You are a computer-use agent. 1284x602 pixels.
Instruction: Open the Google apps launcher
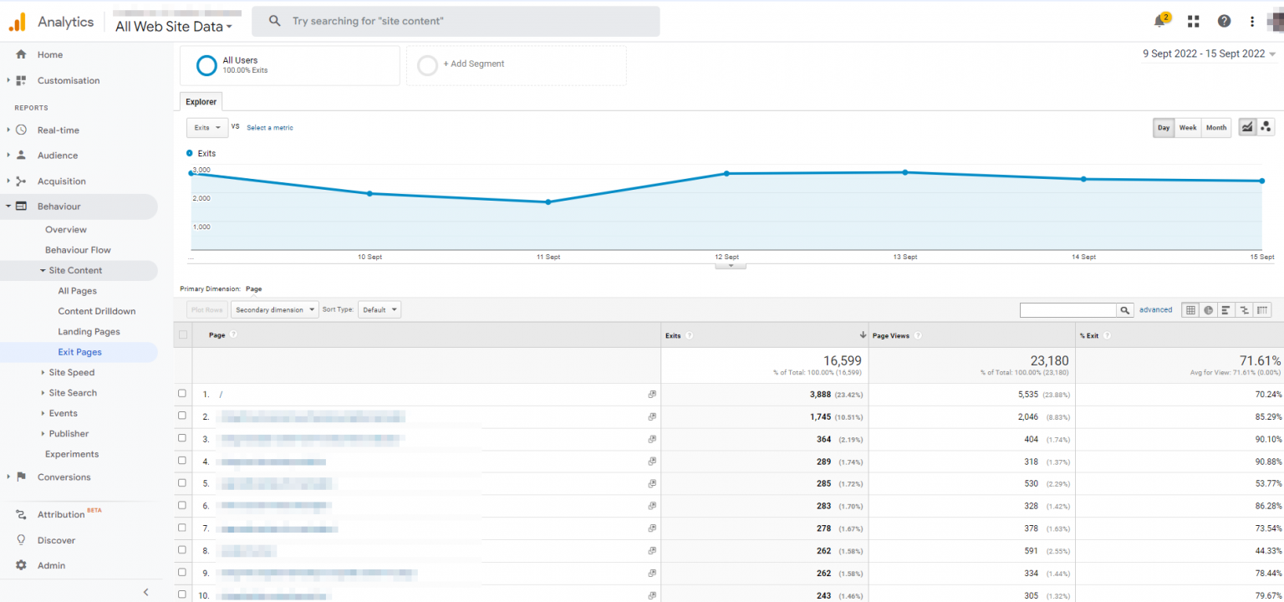[1193, 21]
